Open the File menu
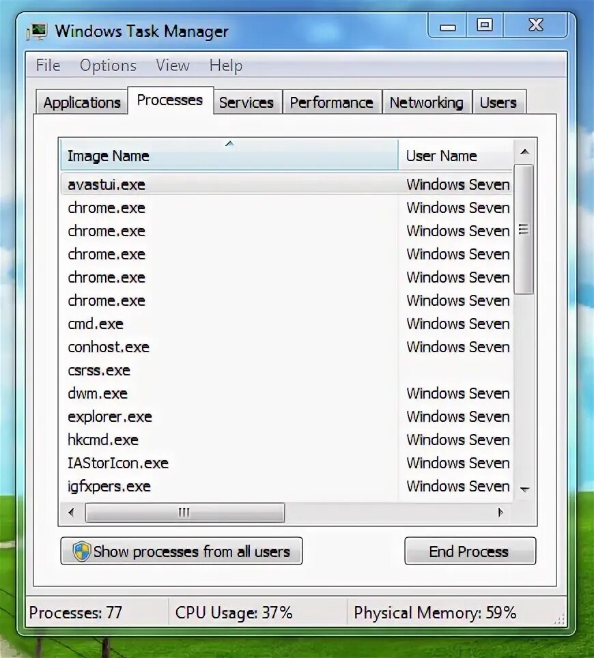594x658 pixels. pyautogui.click(x=48, y=66)
